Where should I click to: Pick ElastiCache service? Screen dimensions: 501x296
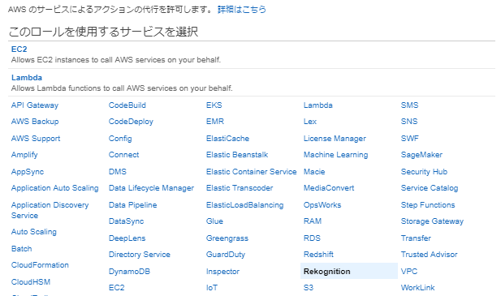(228, 139)
